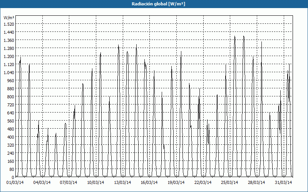Click the 16/03/14 date label
Screen dimensions: 308x192
(x=149, y=182)
